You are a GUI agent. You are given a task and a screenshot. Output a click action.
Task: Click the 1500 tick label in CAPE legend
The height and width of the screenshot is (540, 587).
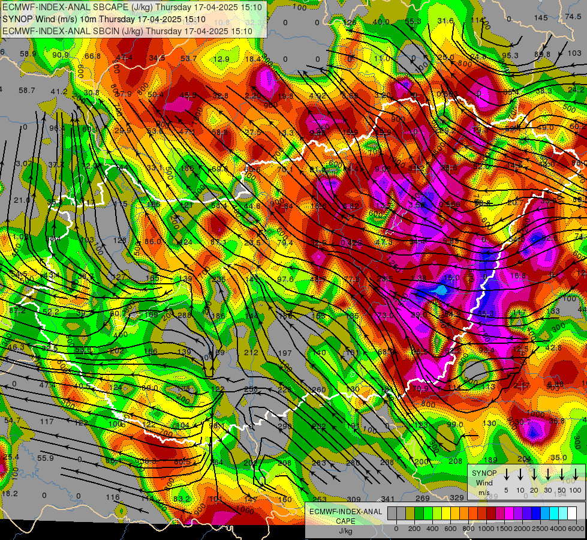click(x=504, y=529)
